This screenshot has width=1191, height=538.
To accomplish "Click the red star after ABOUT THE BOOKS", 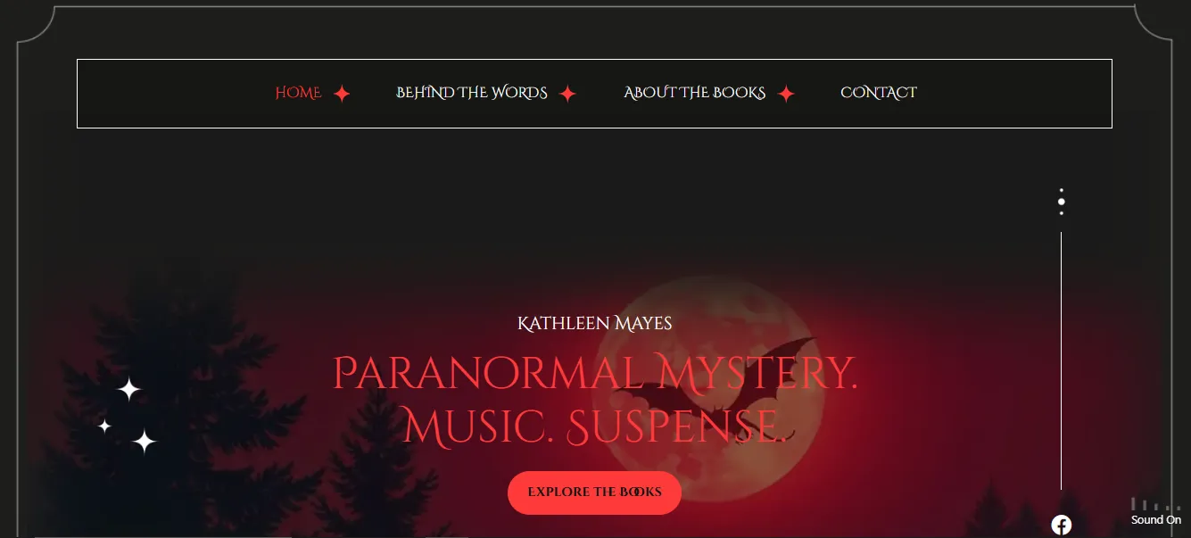I will (786, 94).
